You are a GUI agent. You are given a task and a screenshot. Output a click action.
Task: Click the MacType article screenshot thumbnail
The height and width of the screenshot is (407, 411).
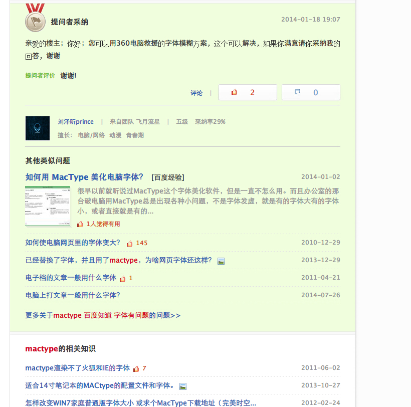click(x=48, y=207)
